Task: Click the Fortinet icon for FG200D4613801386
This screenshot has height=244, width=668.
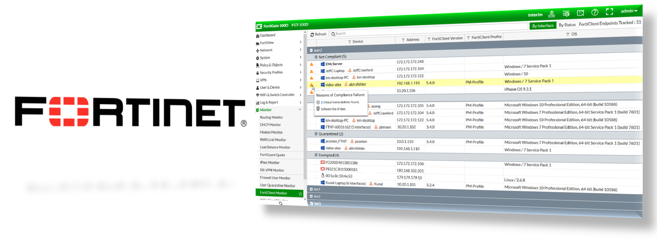Action: point(323,162)
